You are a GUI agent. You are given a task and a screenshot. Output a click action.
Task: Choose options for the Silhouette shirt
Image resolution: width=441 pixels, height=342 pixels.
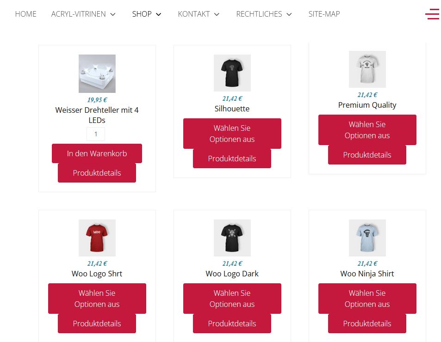click(x=232, y=134)
